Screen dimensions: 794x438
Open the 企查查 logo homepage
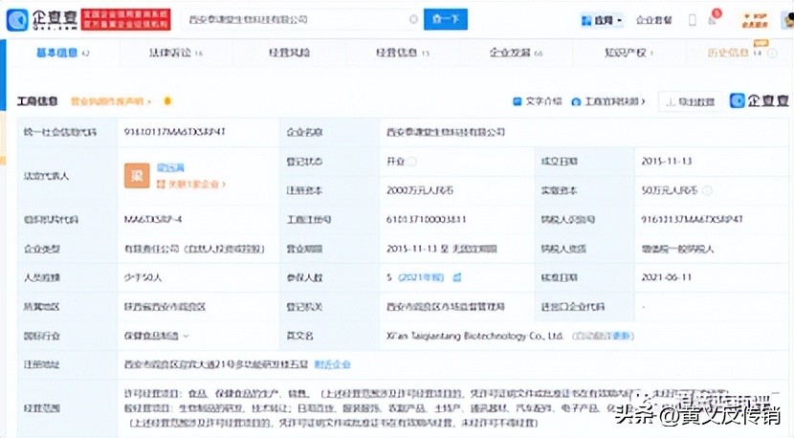42,19
